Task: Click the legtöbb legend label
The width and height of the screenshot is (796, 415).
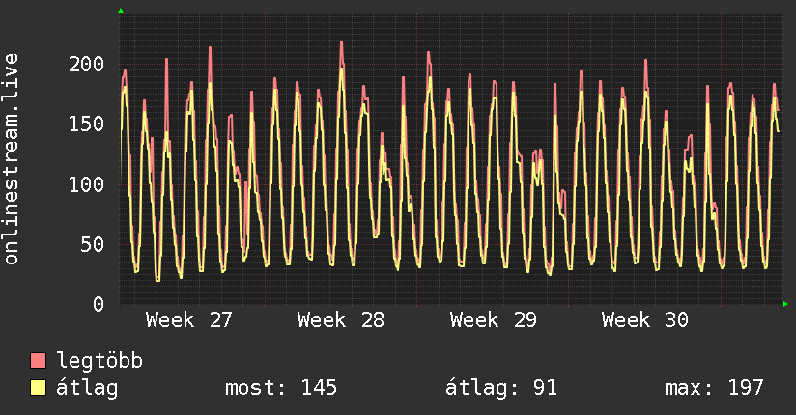Action: 99,361
